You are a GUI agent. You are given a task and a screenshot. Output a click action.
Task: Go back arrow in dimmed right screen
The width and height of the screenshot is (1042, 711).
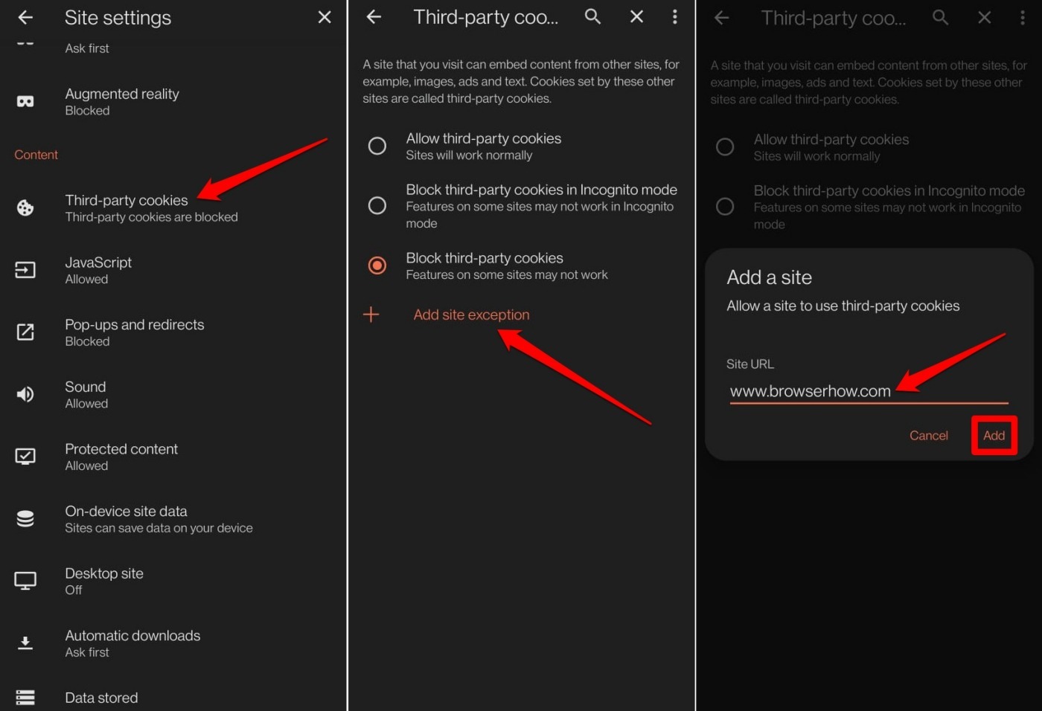pos(721,18)
